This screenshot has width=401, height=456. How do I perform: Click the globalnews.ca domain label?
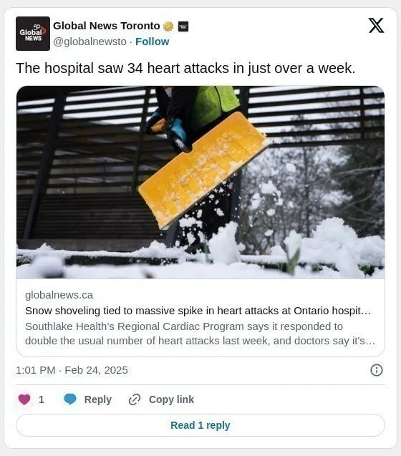pos(59,295)
